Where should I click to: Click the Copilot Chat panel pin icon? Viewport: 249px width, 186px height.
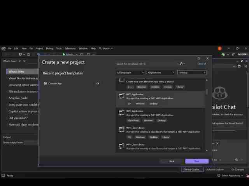[242, 61]
